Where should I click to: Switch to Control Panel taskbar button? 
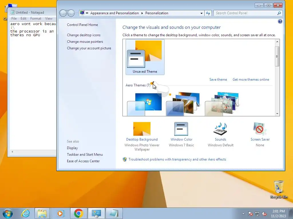tap(96, 213)
